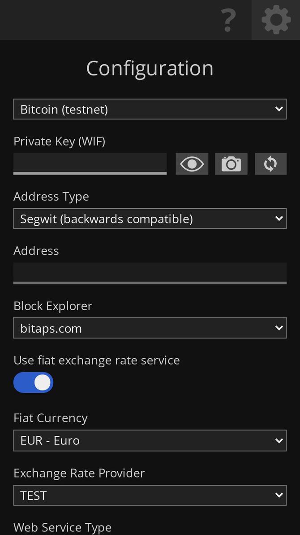Image resolution: width=300 pixels, height=535 pixels.
Task: Click the settings gear icon
Action: (x=276, y=20)
